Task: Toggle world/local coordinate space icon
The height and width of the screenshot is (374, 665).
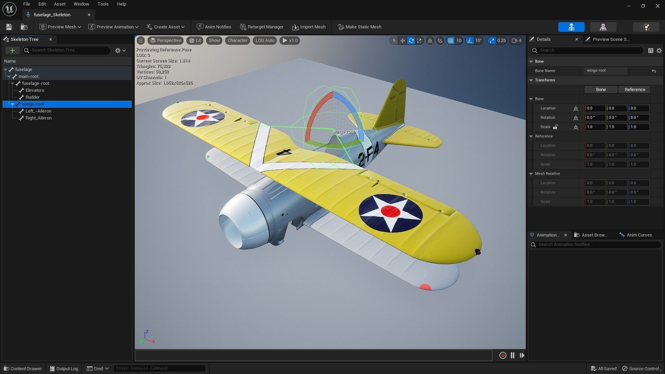Action: click(430, 41)
